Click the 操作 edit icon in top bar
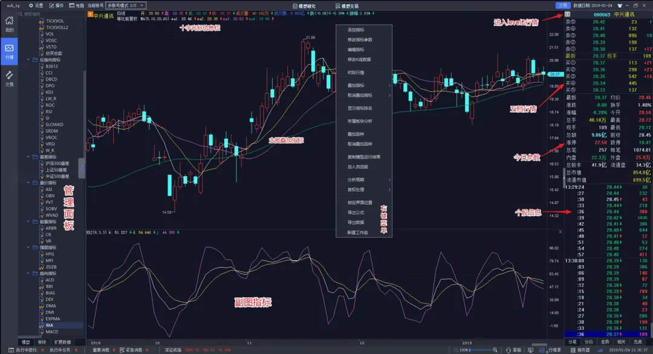Image resolution: width=653 pixels, height=354 pixels. point(51,5)
